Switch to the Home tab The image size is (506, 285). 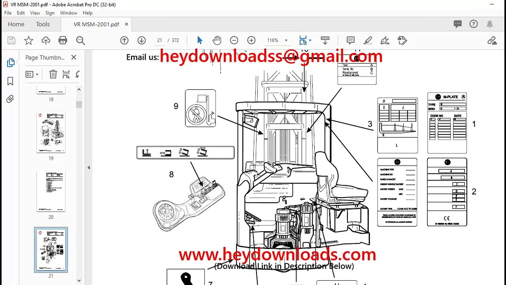pos(16,24)
